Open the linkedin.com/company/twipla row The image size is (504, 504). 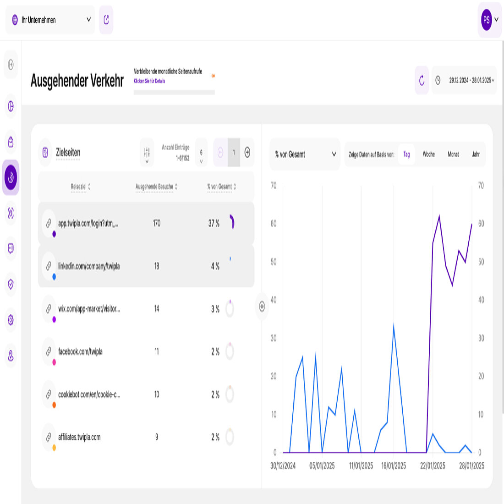tap(88, 266)
